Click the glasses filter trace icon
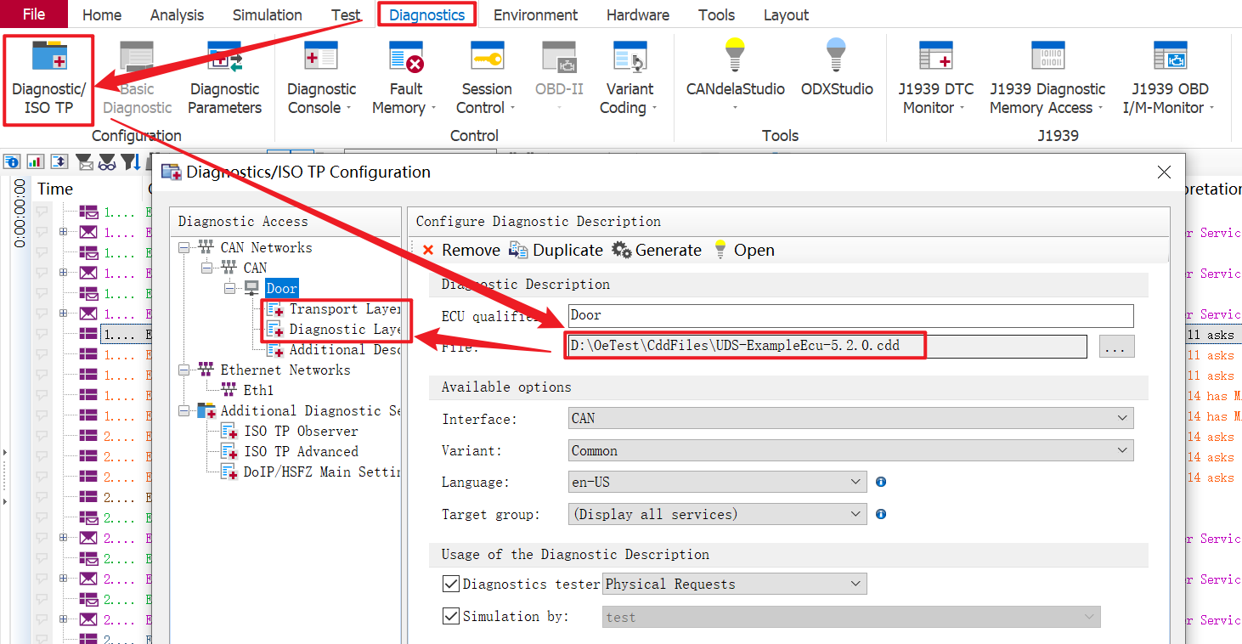Screen dimensions: 1242x644 pyautogui.click(x=107, y=161)
